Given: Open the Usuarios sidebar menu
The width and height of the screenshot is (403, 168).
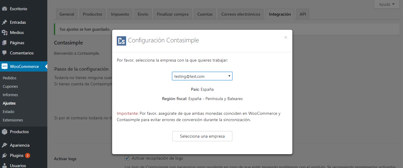Looking at the screenshot, I should point(24,166).
